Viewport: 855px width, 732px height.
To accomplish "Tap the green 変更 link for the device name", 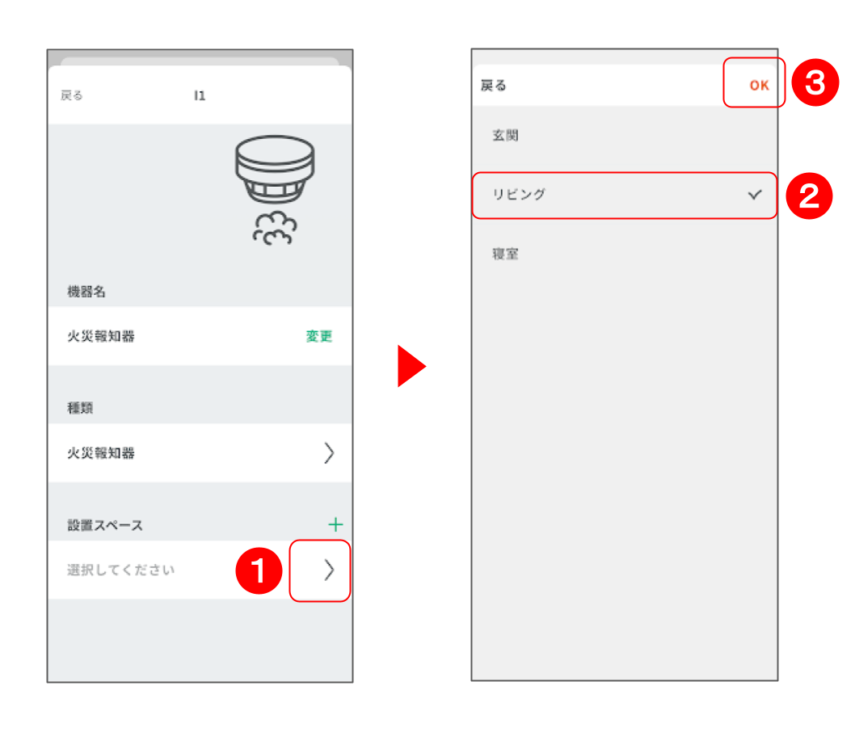I will click(x=319, y=336).
